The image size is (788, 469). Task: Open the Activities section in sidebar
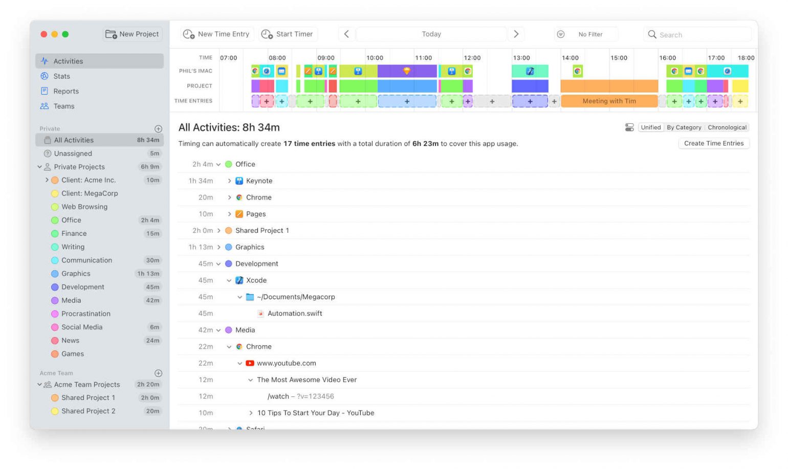point(99,61)
